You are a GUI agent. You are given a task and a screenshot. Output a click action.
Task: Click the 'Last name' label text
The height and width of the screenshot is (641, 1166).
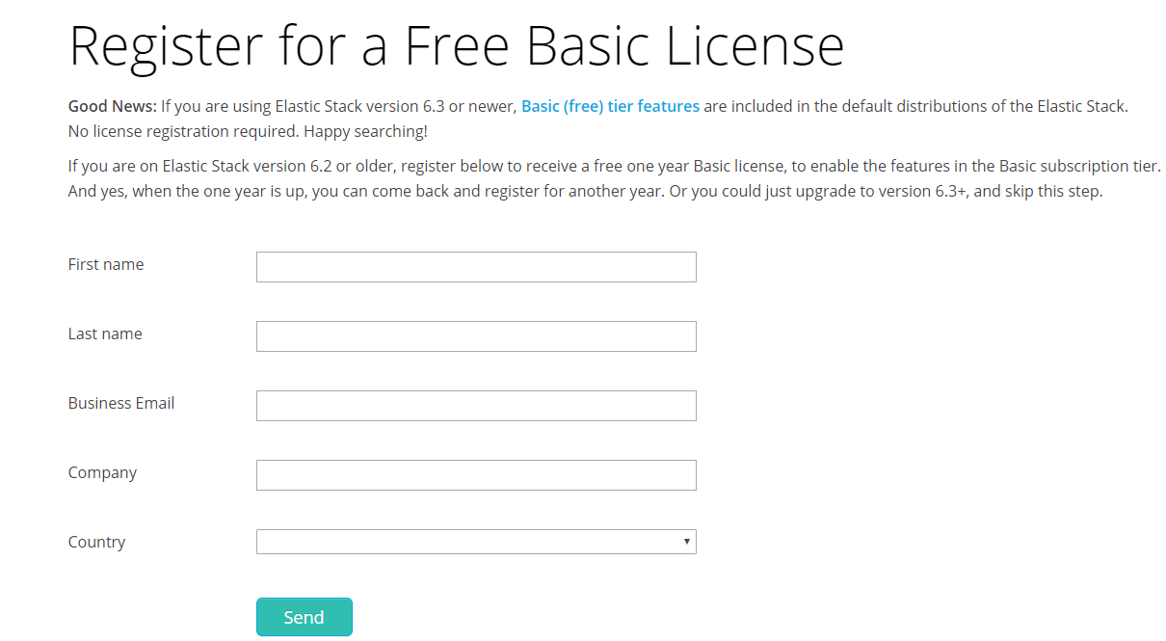tap(104, 334)
